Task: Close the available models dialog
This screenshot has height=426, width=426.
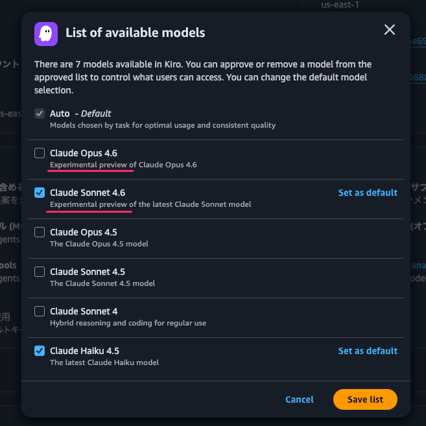Action: 389,30
